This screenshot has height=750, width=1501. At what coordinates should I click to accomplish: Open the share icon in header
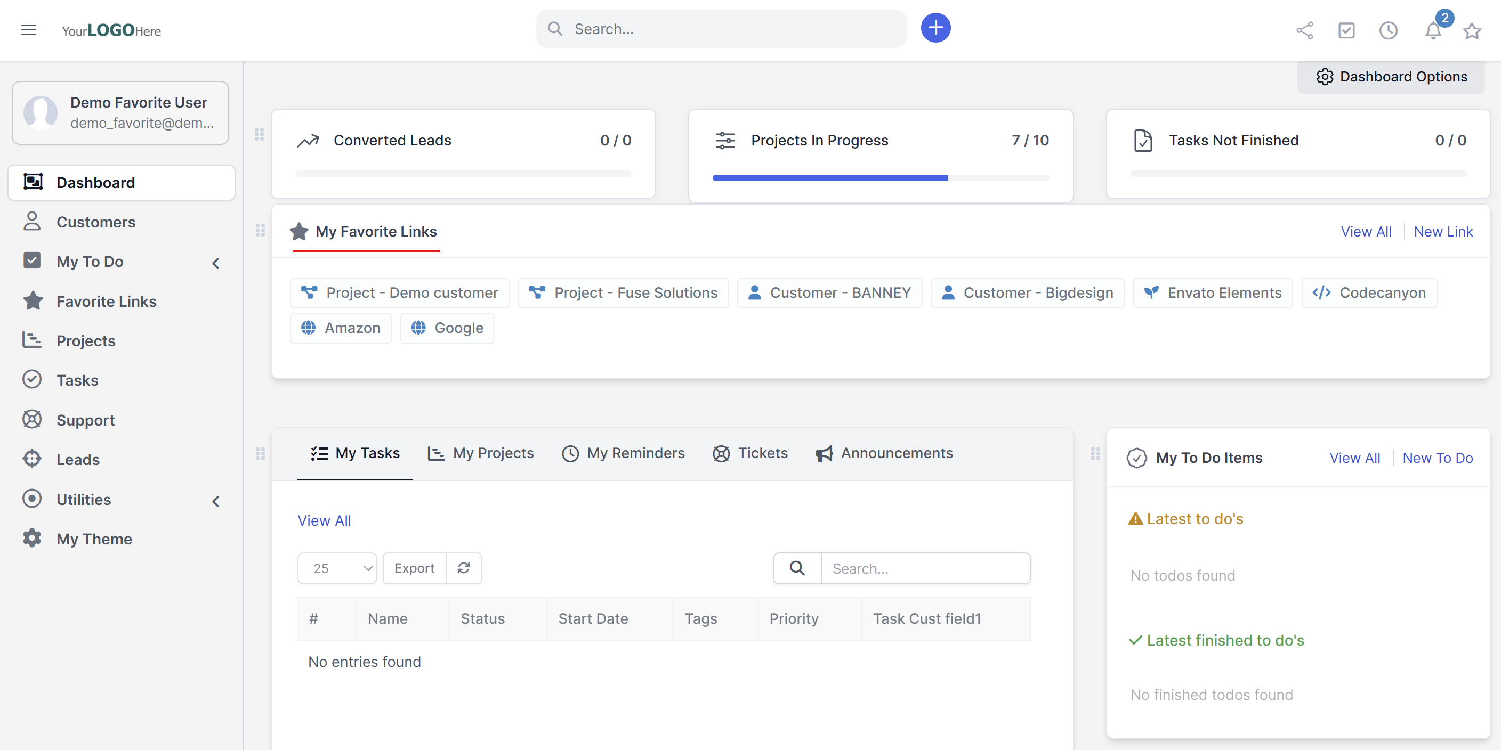tap(1304, 30)
